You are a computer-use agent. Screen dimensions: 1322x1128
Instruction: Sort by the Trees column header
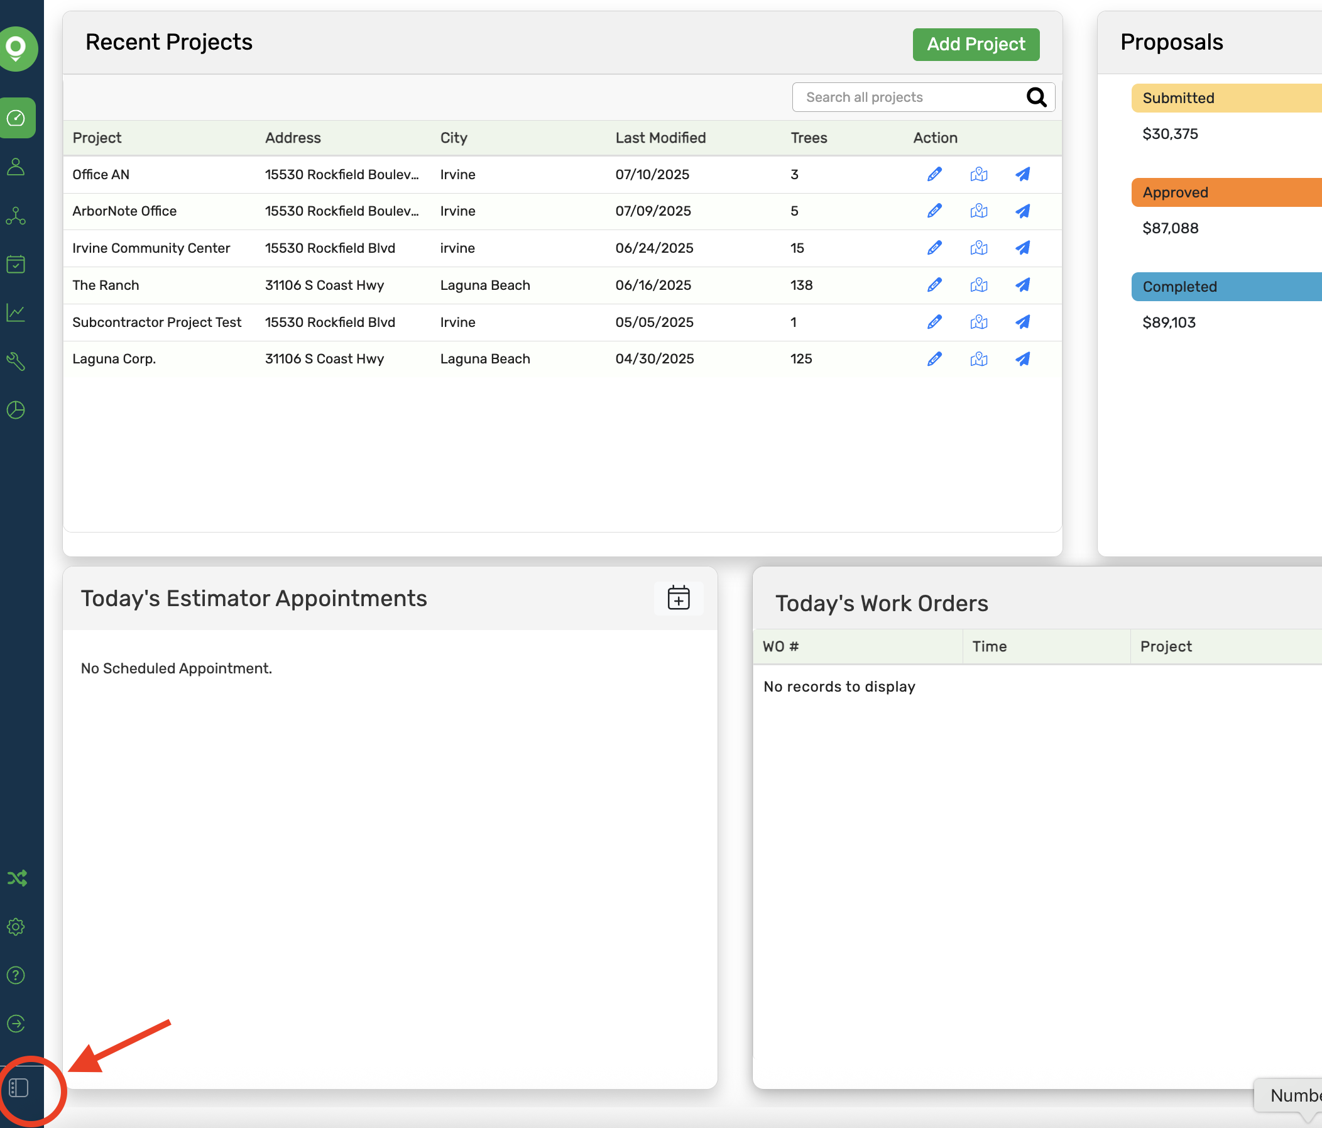coord(809,138)
